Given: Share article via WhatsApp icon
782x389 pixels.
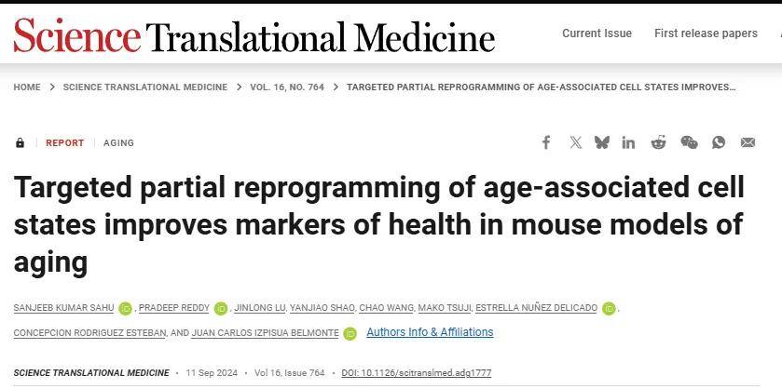Looking at the screenshot, I should click(x=719, y=143).
